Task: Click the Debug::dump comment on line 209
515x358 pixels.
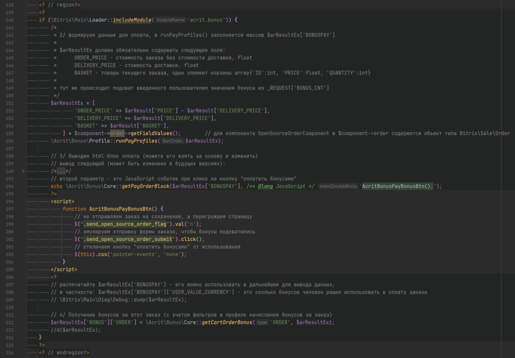Action: tap(119, 300)
